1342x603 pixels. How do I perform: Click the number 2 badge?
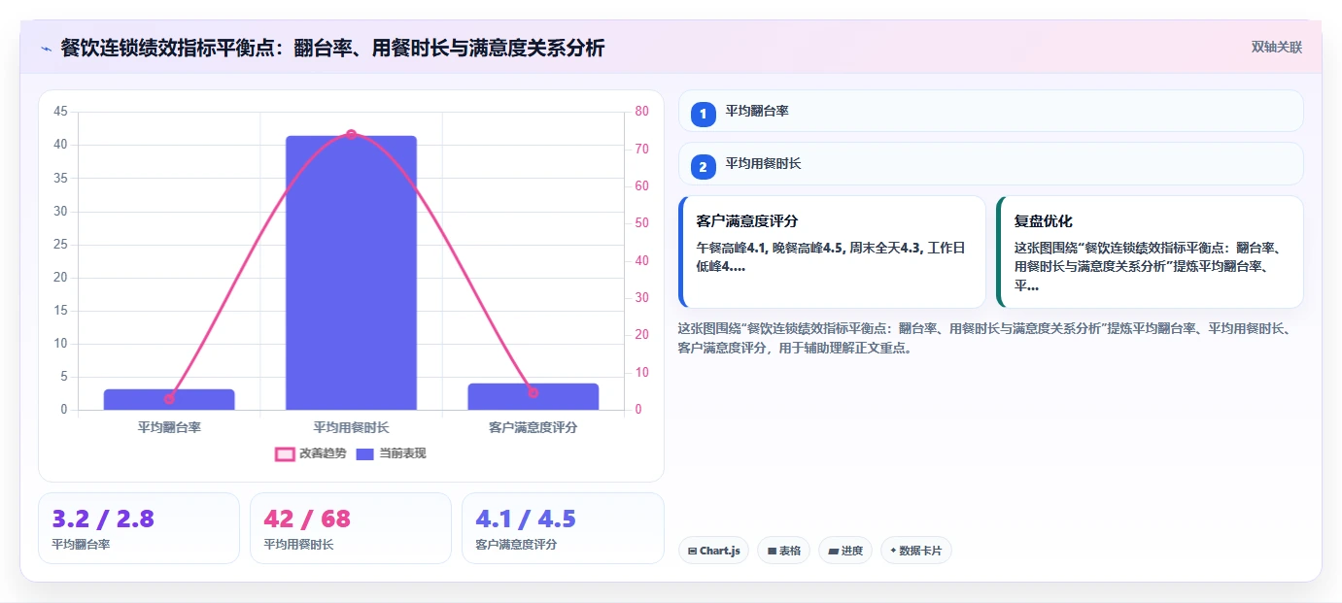[x=704, y=167]
